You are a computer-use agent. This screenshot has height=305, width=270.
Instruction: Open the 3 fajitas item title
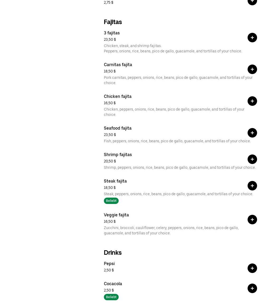[x=112, y=33]
